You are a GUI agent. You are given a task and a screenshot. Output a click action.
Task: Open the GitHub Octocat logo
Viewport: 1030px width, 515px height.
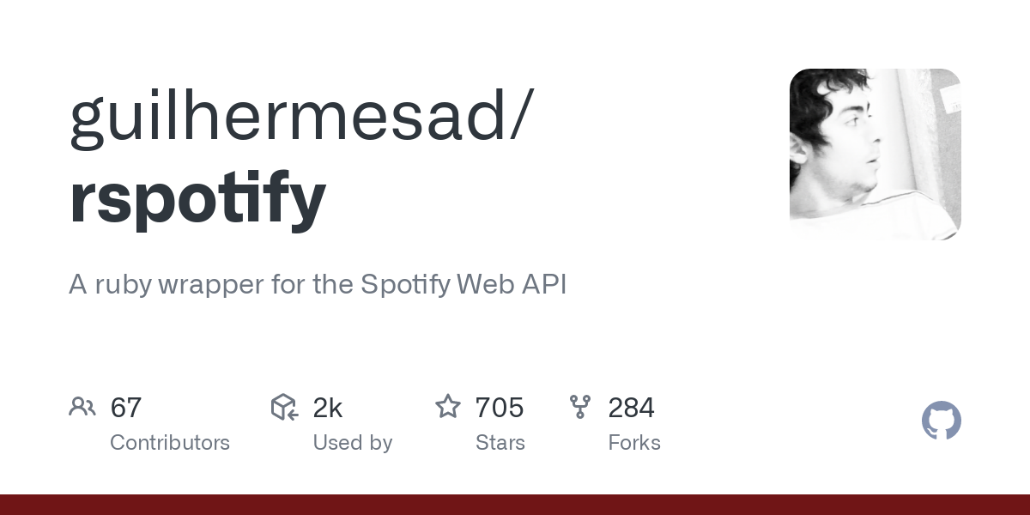(942, 421)
